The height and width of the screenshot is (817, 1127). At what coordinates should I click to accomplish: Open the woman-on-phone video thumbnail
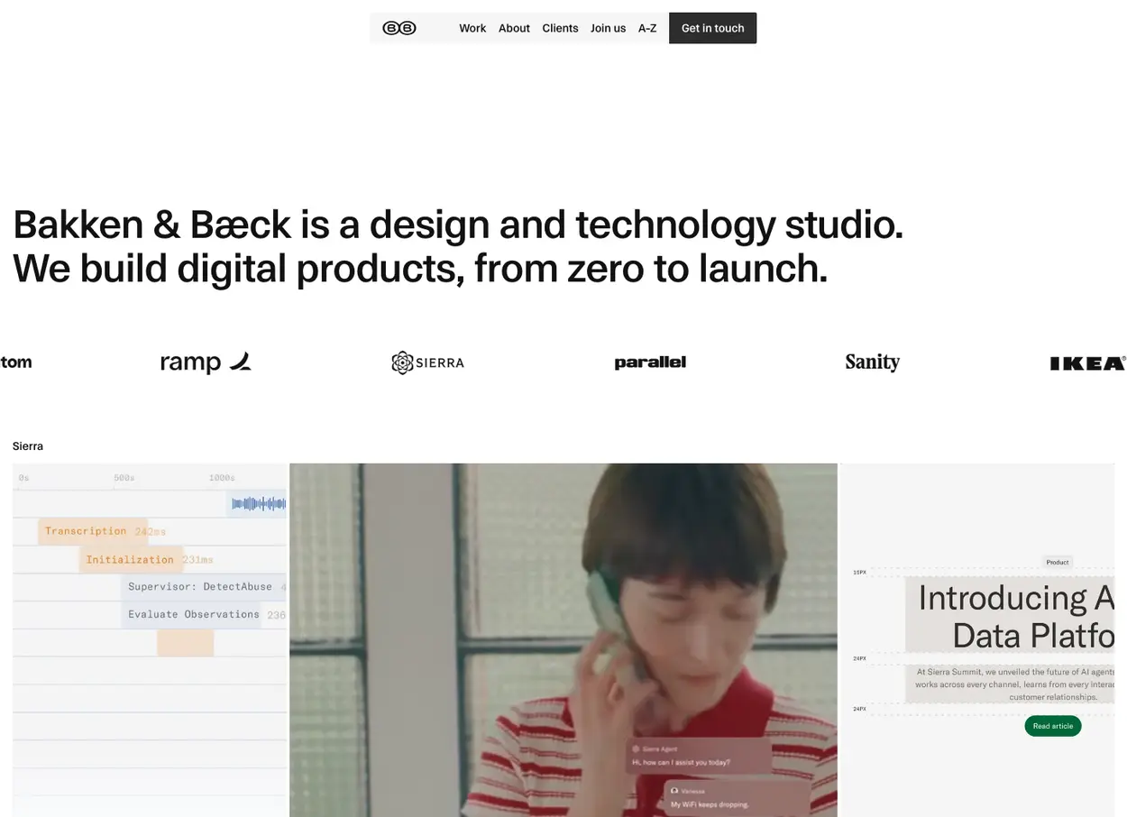(563, 640)
